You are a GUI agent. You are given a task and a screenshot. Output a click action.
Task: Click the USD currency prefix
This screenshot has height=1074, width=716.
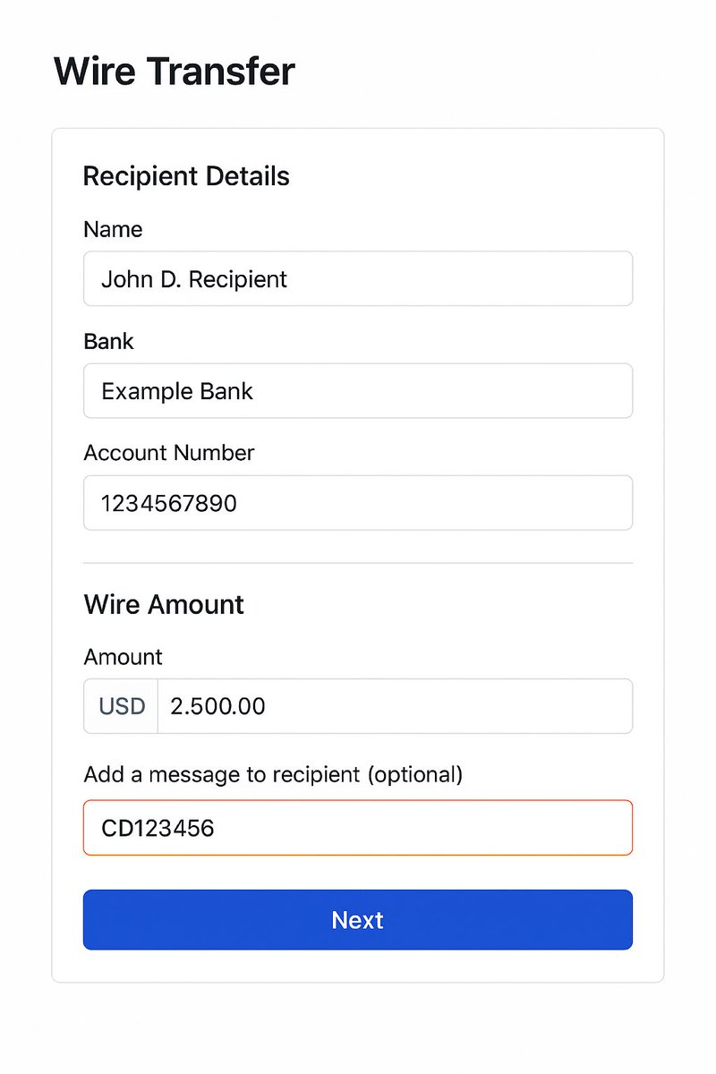(122, 706)
